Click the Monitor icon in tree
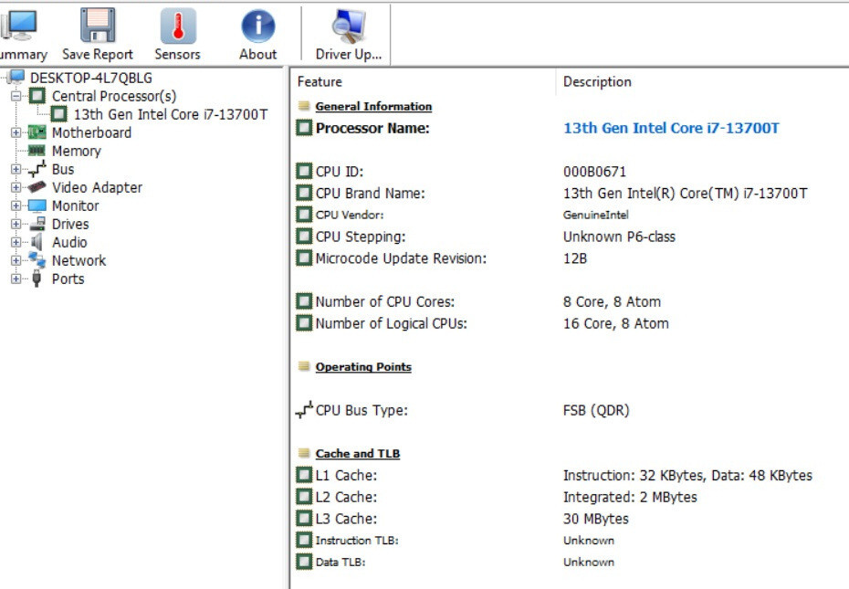 click(37, 205)
